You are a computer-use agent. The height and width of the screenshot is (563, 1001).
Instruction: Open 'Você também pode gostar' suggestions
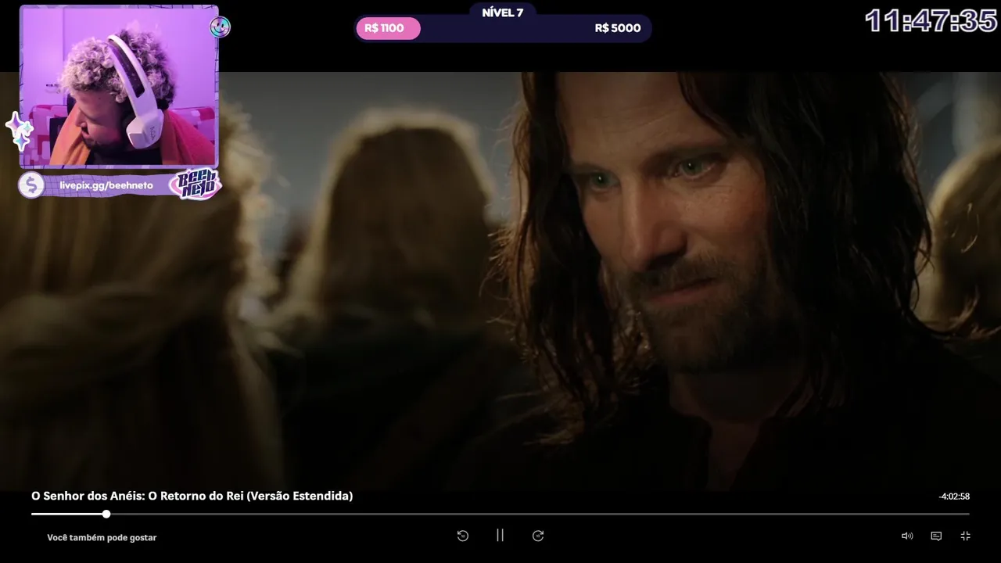point(102,537)
